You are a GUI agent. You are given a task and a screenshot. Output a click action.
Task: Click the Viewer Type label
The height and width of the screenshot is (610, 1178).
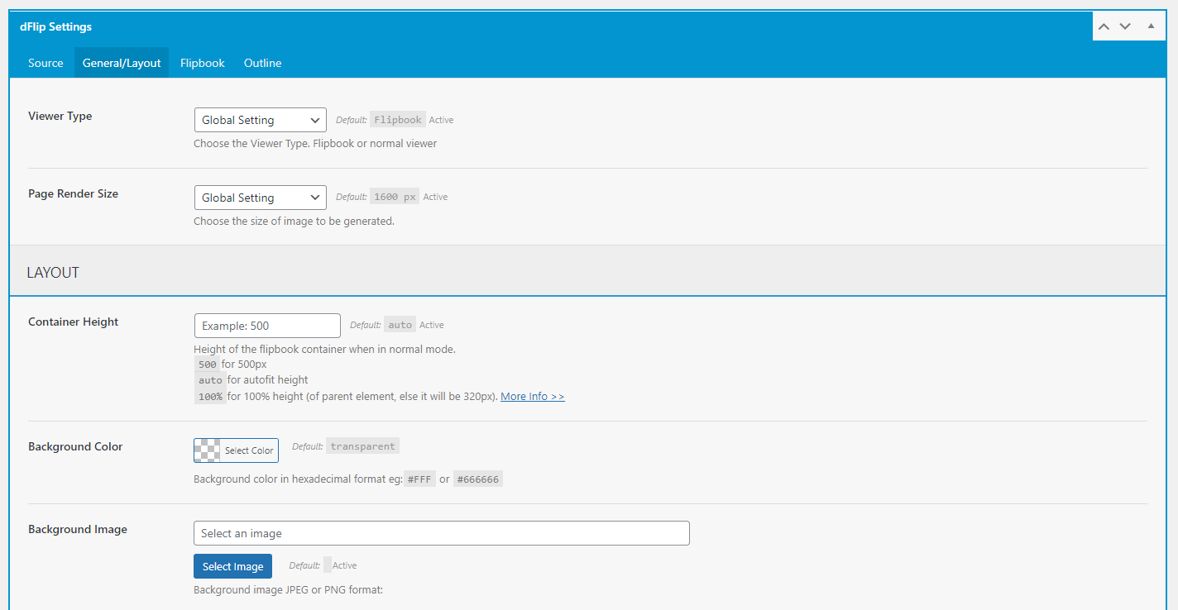pyautogui.click(x=60, y=117)
